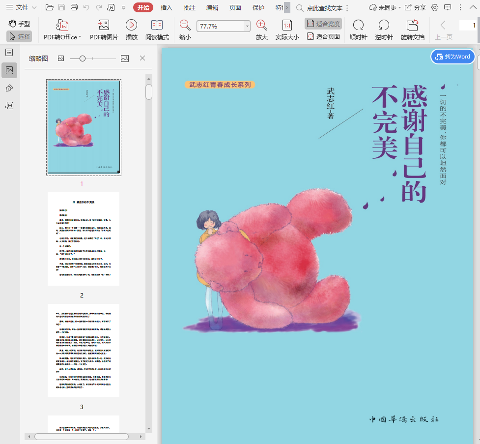Switch to the 批注 annotation tab
The image size is (480, 444).
[x=189, y=7]
